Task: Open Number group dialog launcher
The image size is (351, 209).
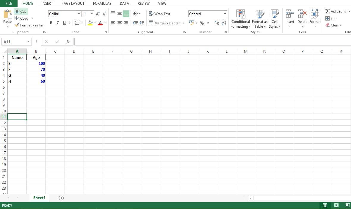Action: tap(226, 32)
